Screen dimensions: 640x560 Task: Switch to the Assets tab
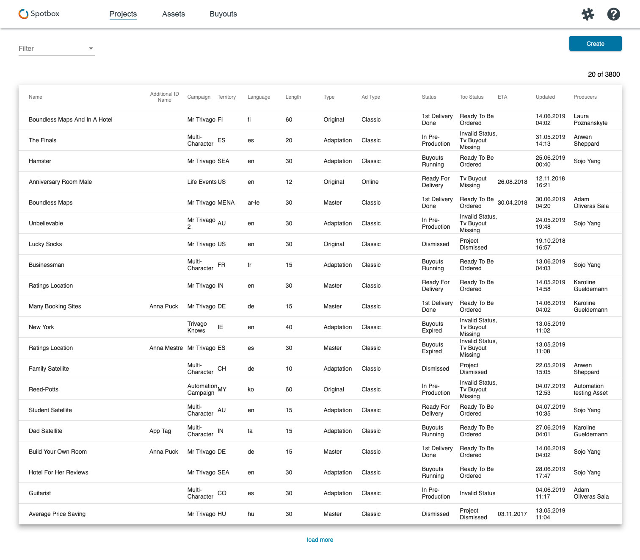coord(173,14)
